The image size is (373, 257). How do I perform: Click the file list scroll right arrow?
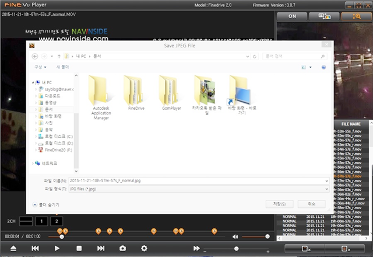367,238
